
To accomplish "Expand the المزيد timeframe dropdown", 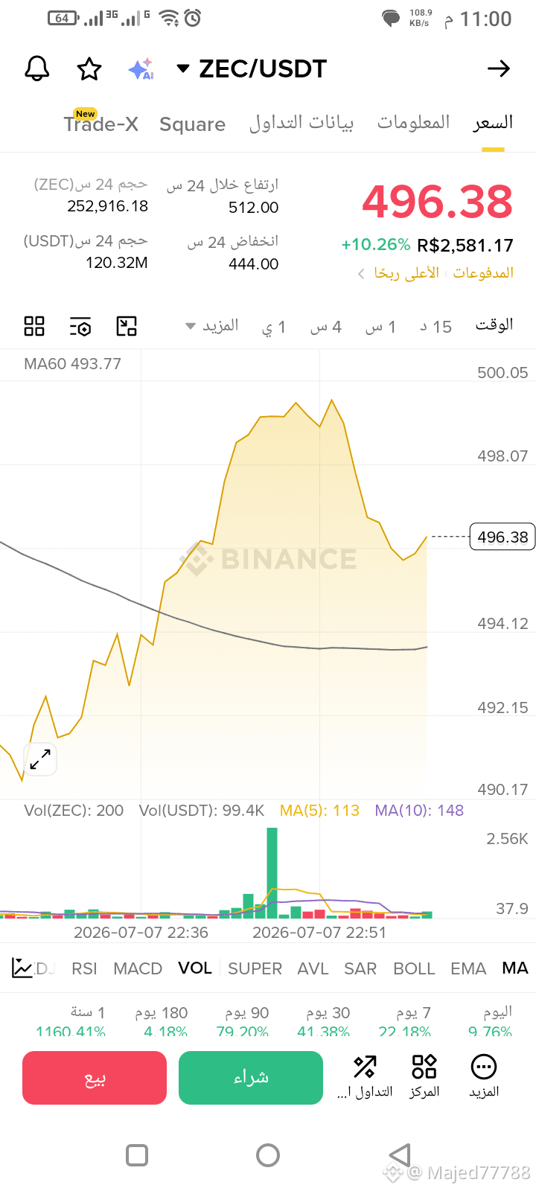I will pos(212,326).
